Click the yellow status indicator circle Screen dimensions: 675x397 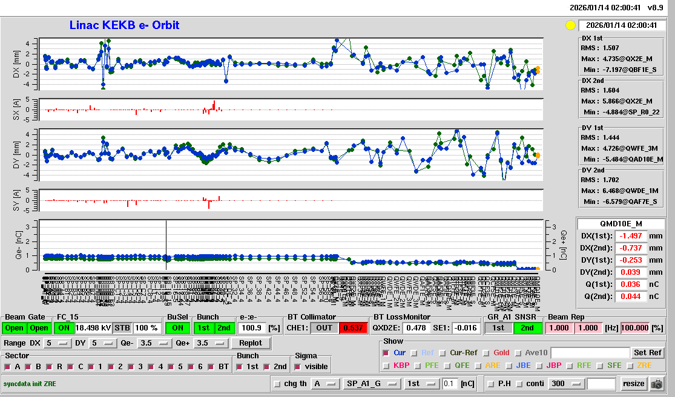tap(570, 25)
